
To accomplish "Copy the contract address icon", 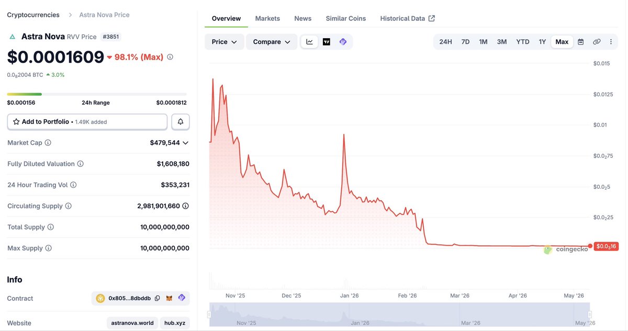I will coord(158,298).
